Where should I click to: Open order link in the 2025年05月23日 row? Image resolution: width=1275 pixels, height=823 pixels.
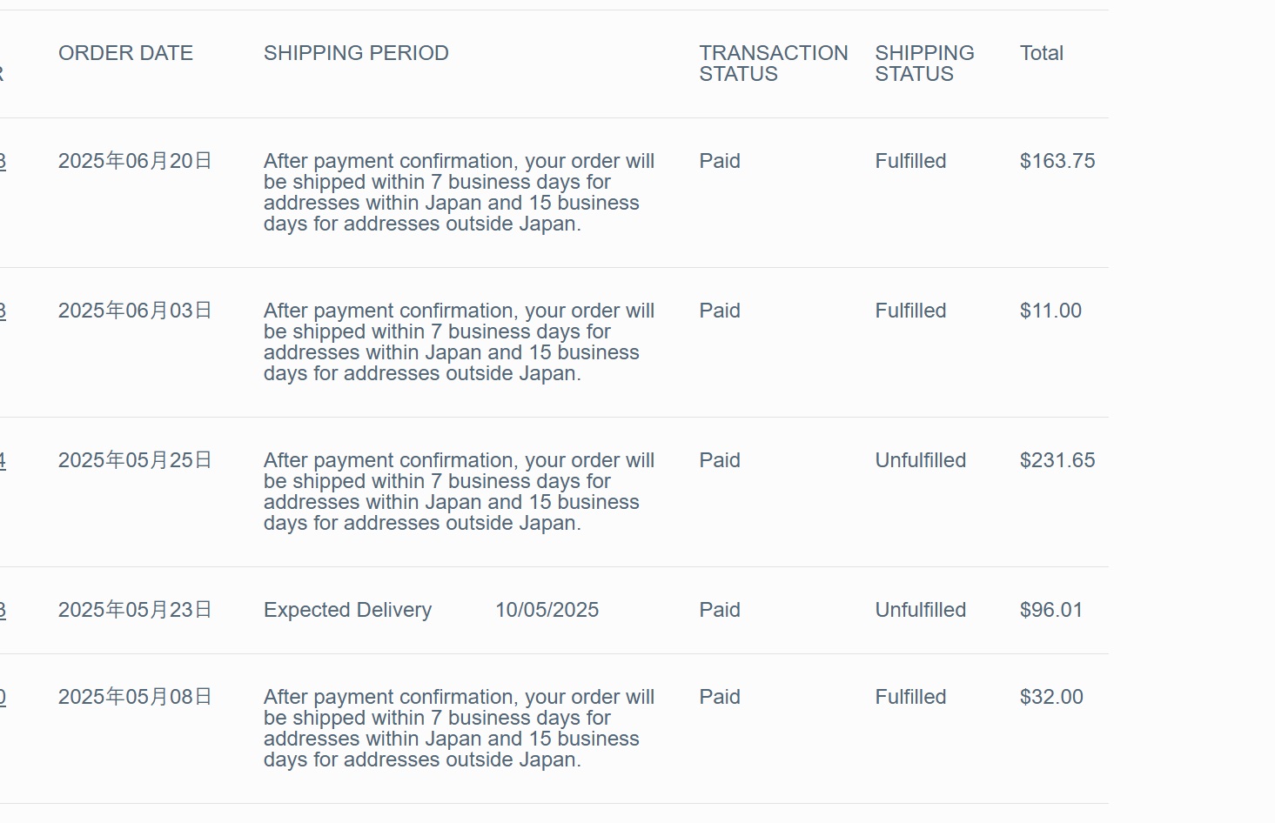3,610
